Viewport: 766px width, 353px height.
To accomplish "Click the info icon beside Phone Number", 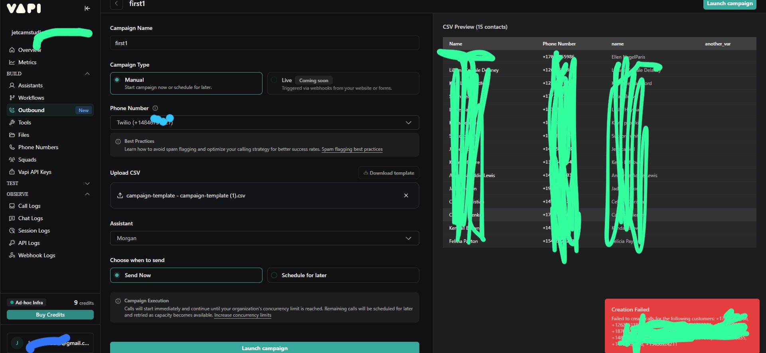I will coord(155,108).
